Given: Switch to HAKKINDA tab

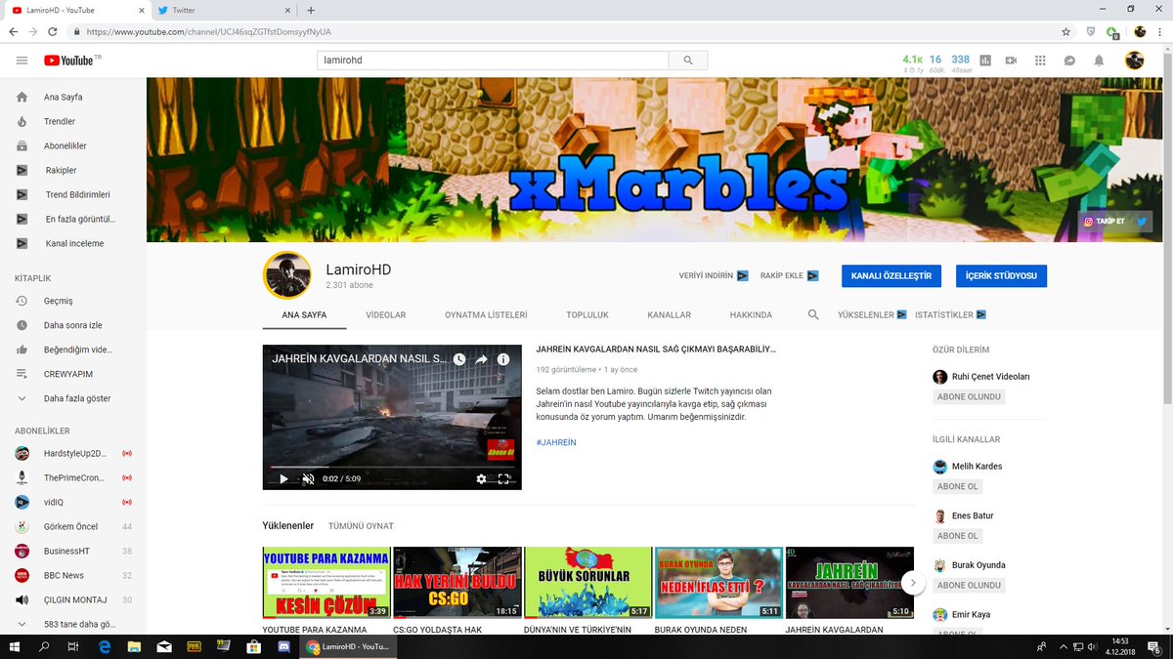Looking at the screenshot, I should pos(751,315).
